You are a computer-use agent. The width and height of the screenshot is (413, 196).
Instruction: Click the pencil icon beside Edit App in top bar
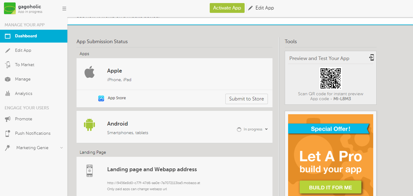tap(250, 8)
